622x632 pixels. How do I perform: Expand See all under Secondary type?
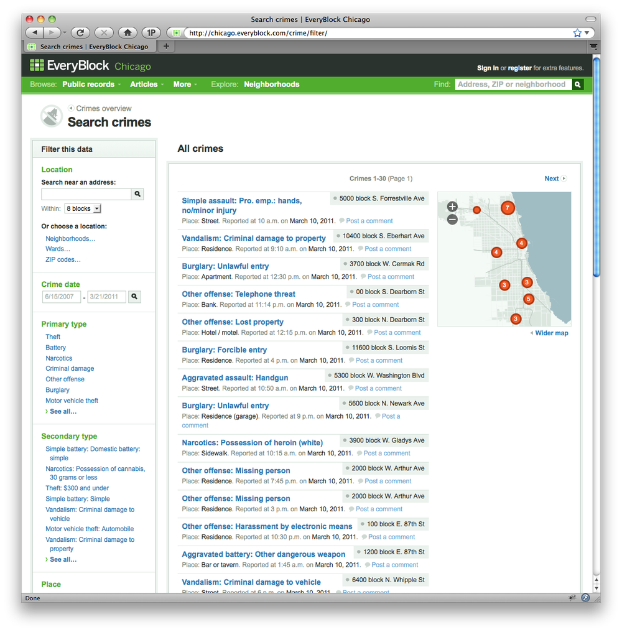63,559
